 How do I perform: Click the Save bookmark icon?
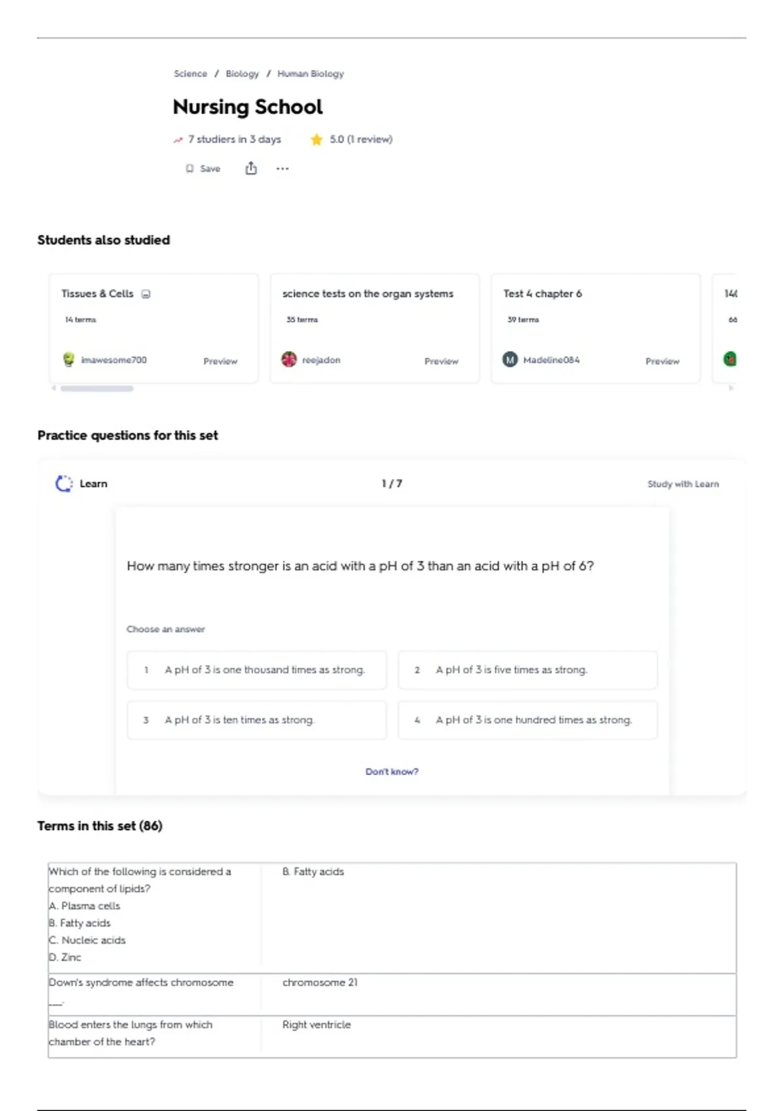pos(189,169)
